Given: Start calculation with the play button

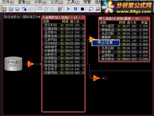Looking at the screenshot, I should coord(69,9).
